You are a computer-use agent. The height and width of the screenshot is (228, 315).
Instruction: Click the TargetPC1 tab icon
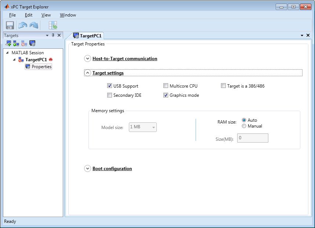pyautogui.click(x=76, y=36)
